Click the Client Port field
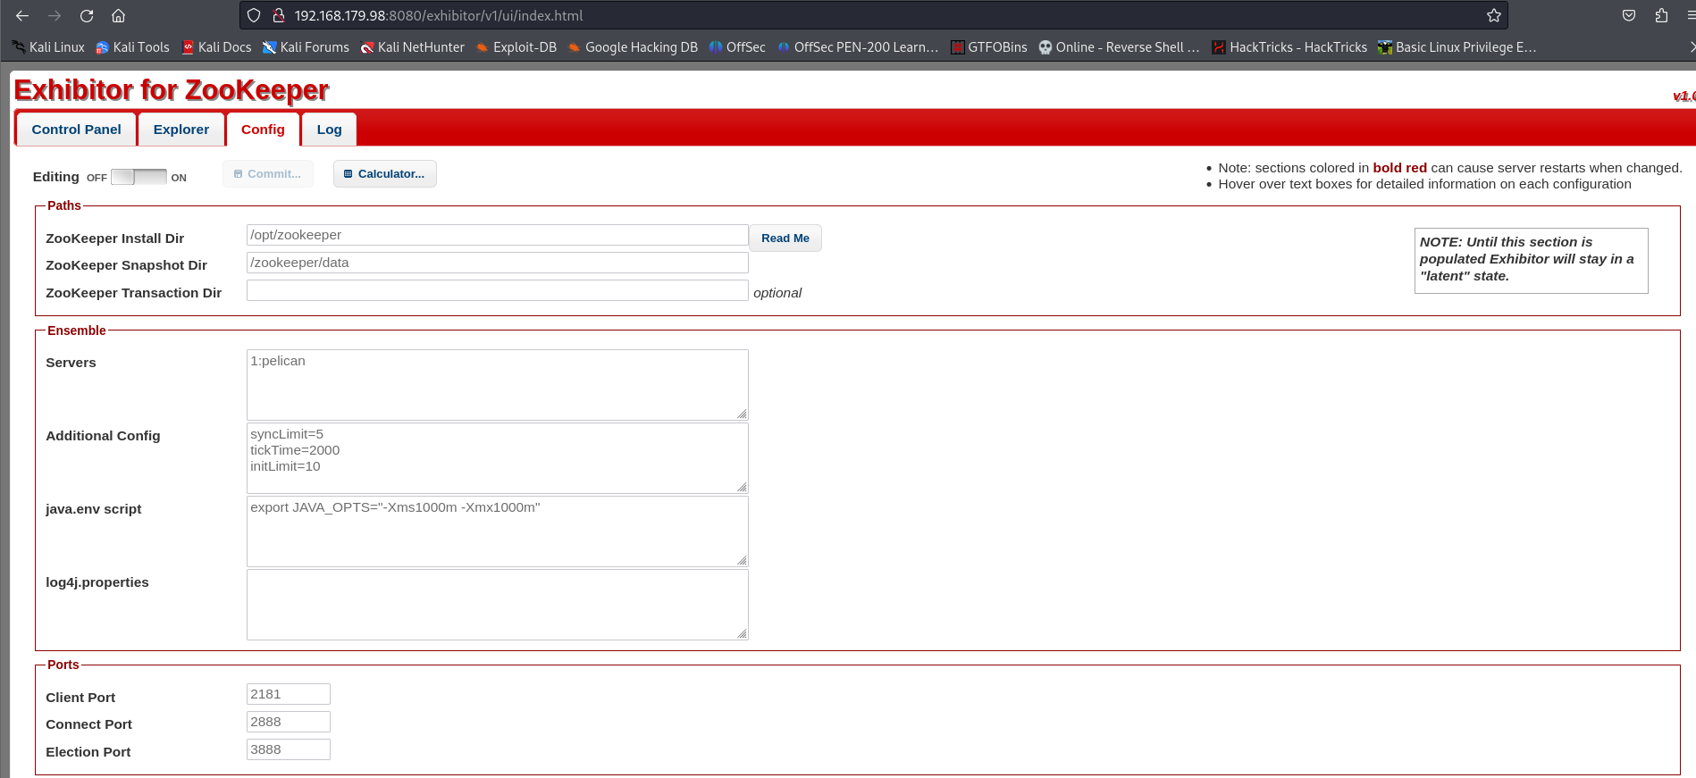The image size is (1696, 778). 288,694
